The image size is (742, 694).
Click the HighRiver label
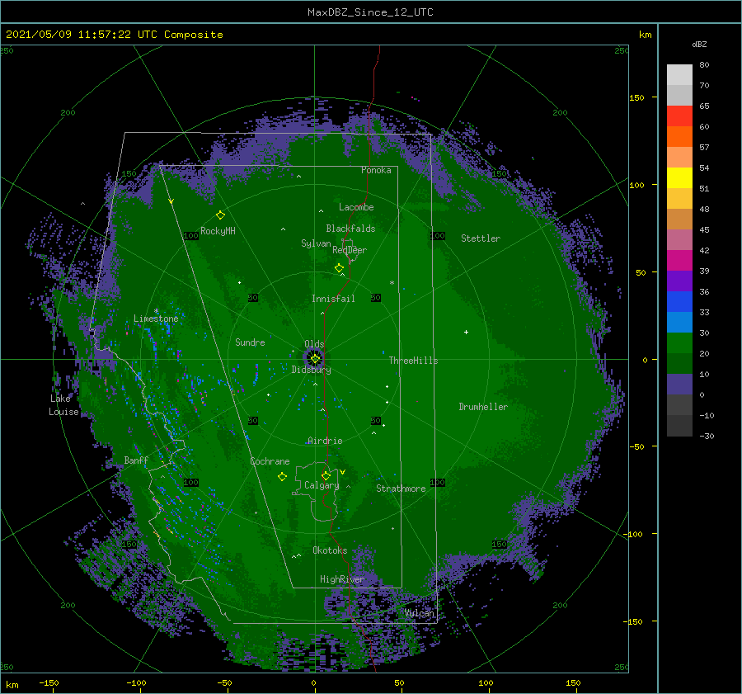tap(341, 579)
